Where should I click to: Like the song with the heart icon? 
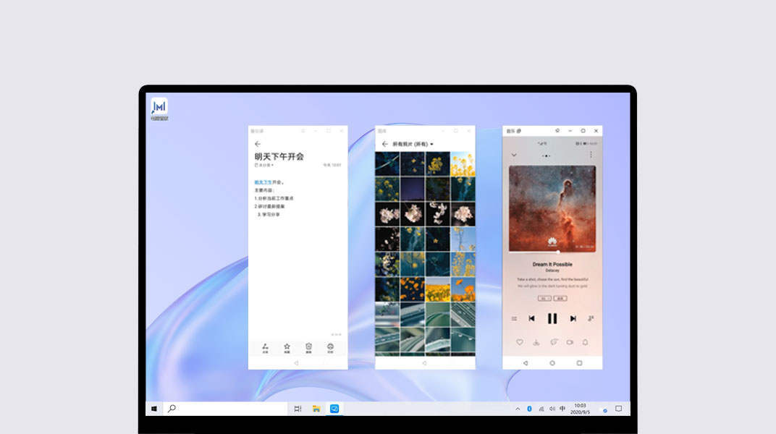pos(519,342)
